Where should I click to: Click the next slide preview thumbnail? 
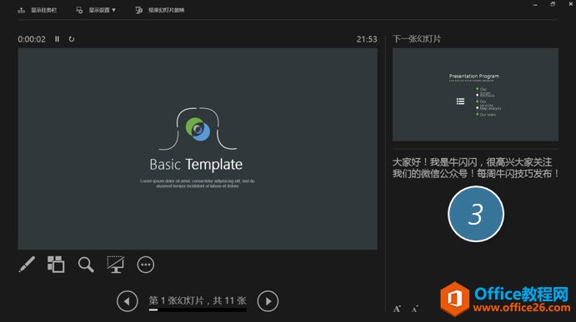click(475, 94)
